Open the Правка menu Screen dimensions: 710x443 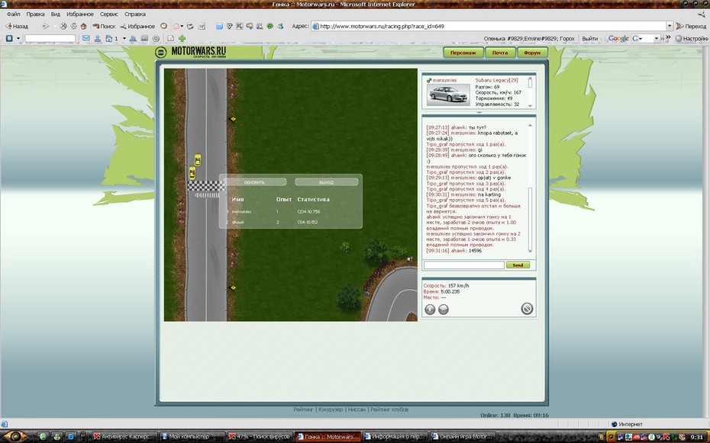click(x=35, y=14)
